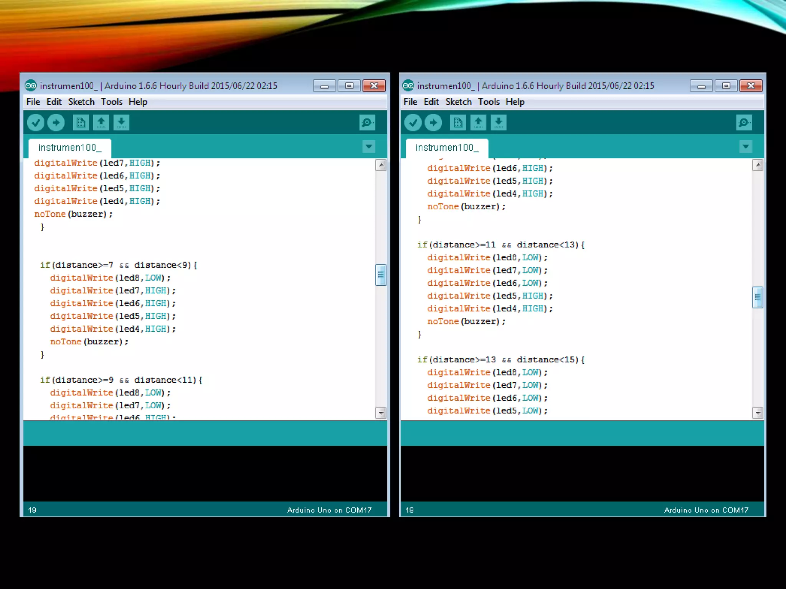The height and width of the screenshot is (589, 786).
Task: Click New sketch icon in left window
Action: 81,123
